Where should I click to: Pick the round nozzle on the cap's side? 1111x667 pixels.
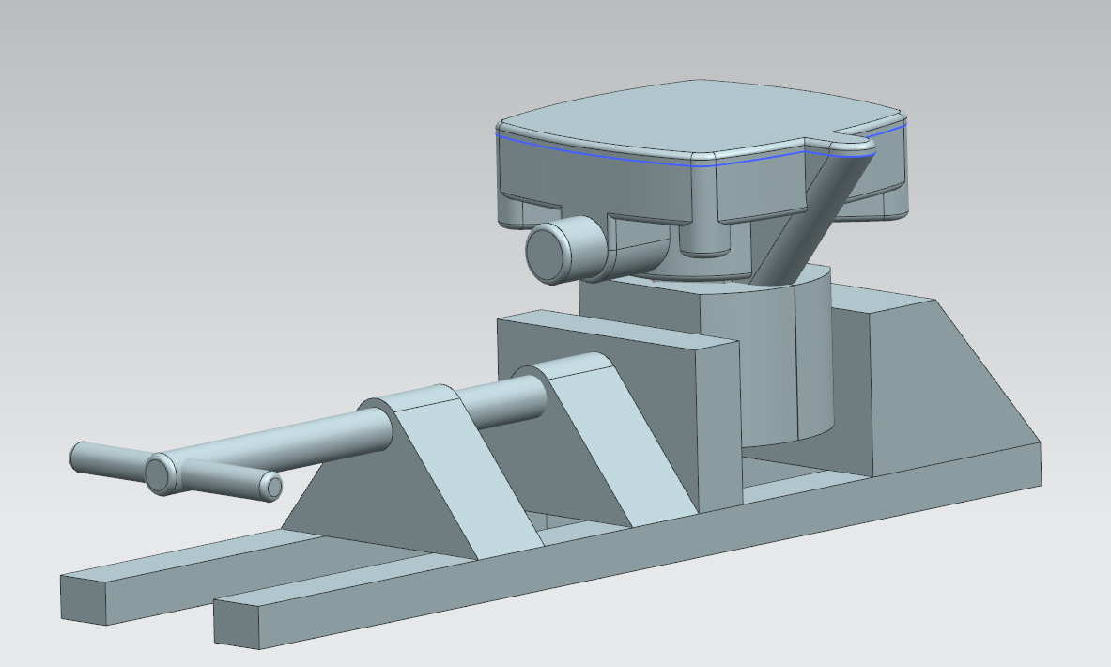[x=565, y=252]
